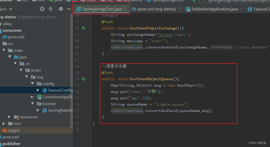Screen dimensions: 270x147
Task: Click rabbitTemplate on line 75
Action: tap(127, 111)
